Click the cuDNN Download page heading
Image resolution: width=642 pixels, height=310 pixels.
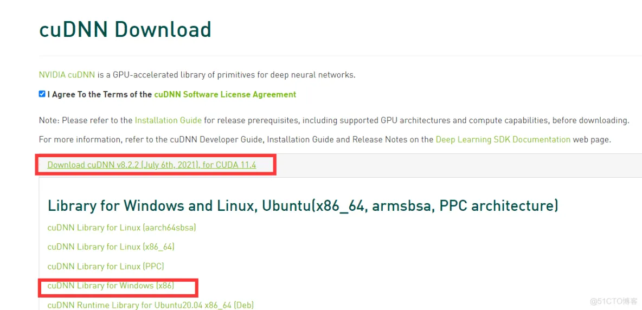(x=125, y=29)
